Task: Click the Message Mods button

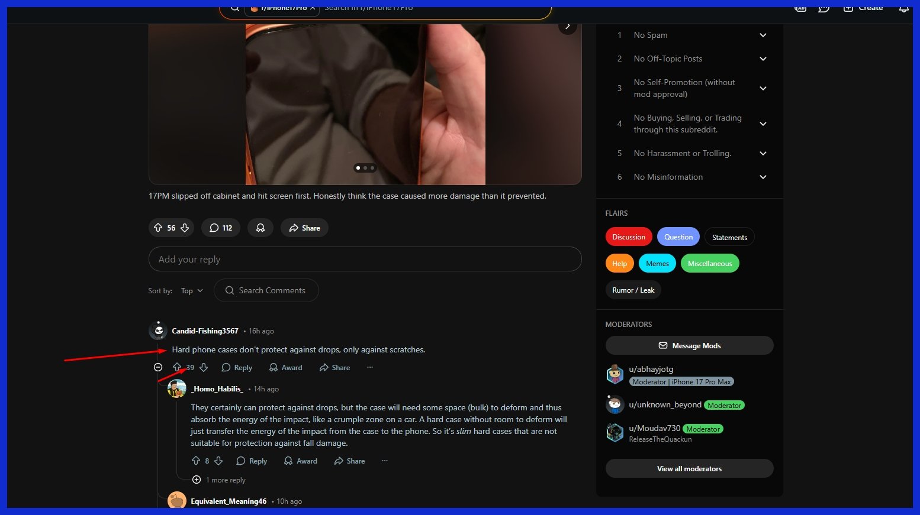Action: [x=689, y=346]
